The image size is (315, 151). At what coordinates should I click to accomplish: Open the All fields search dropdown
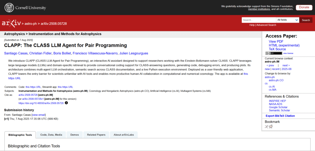(287, 20)
